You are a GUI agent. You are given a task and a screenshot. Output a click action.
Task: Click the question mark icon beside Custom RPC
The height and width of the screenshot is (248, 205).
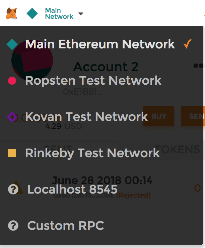click(13, 225)
